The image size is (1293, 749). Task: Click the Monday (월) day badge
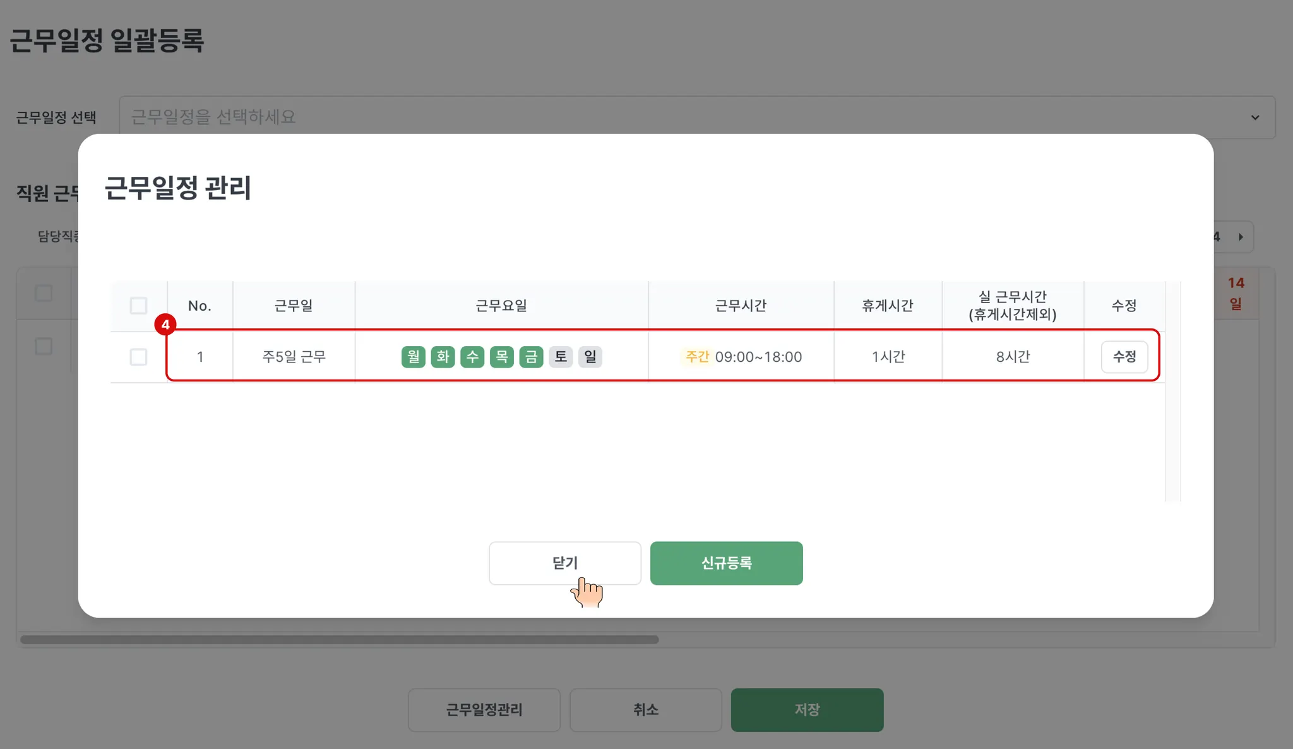point(413,357)
